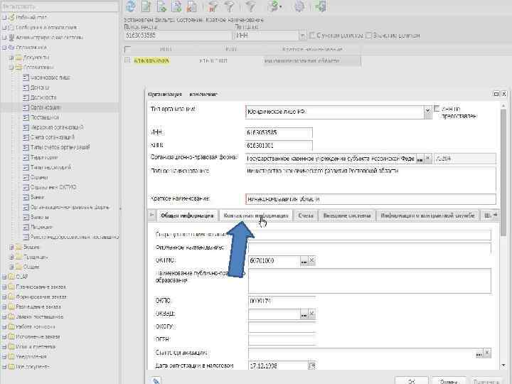Tick the checkbox of highlighted result row
Image resolution: width=512 pixels, height=384 pixels.
128,60
